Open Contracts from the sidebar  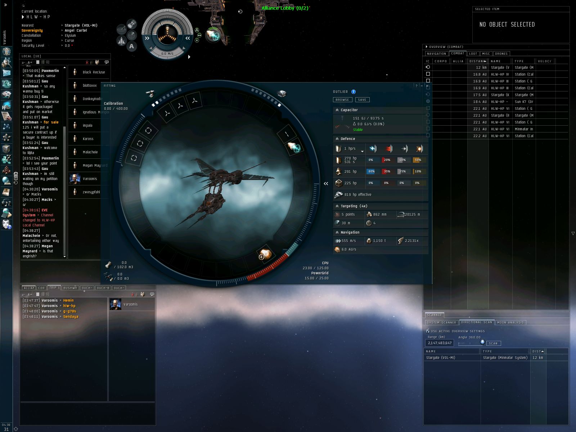coord(6,116)
